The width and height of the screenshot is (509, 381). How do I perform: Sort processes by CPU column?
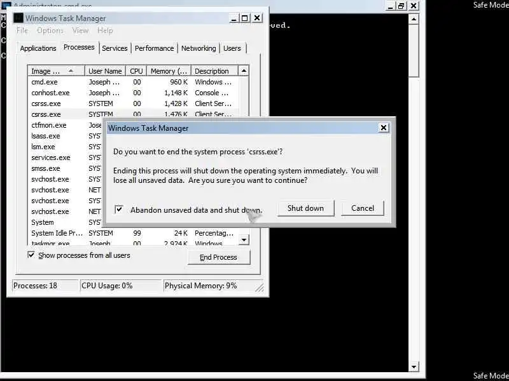click(136, 71)
